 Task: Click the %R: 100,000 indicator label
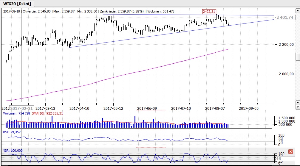(13, 151)
